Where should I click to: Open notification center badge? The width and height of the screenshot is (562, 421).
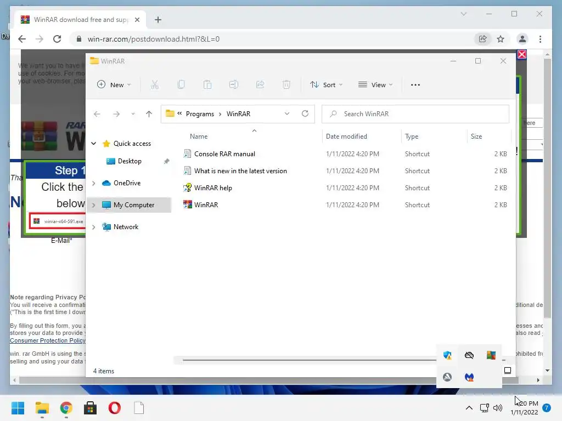click(x=546, y=408)
